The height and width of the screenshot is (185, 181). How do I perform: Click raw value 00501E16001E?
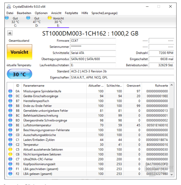point(157,125)
